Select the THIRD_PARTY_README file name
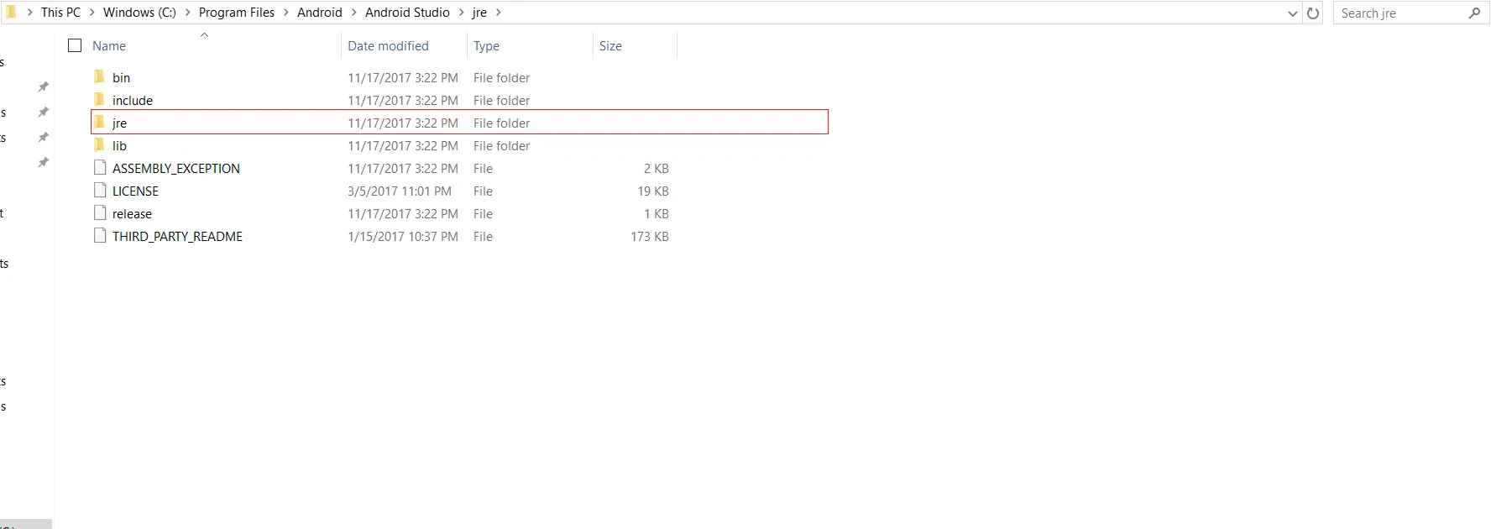1491x529 pixels. pos(177,237)
